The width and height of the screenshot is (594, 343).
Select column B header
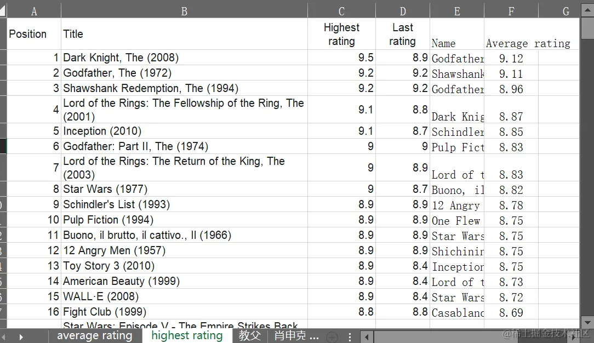[x=184, y=12]
